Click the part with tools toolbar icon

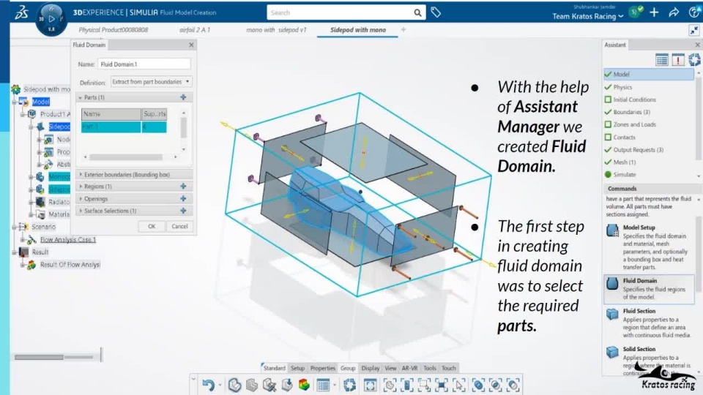pos(269,385)
